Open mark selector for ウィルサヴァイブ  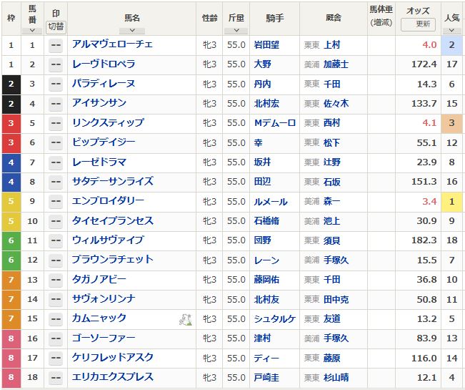pos(56,240)
